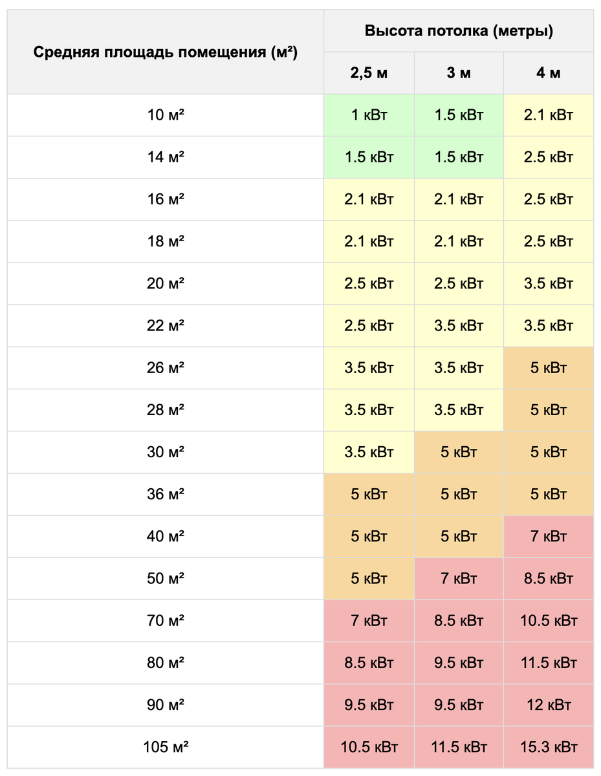Click '10.5 кВт' in the 105 м² row
Screen dimensions: 601x776
click(x=369, y=748)
